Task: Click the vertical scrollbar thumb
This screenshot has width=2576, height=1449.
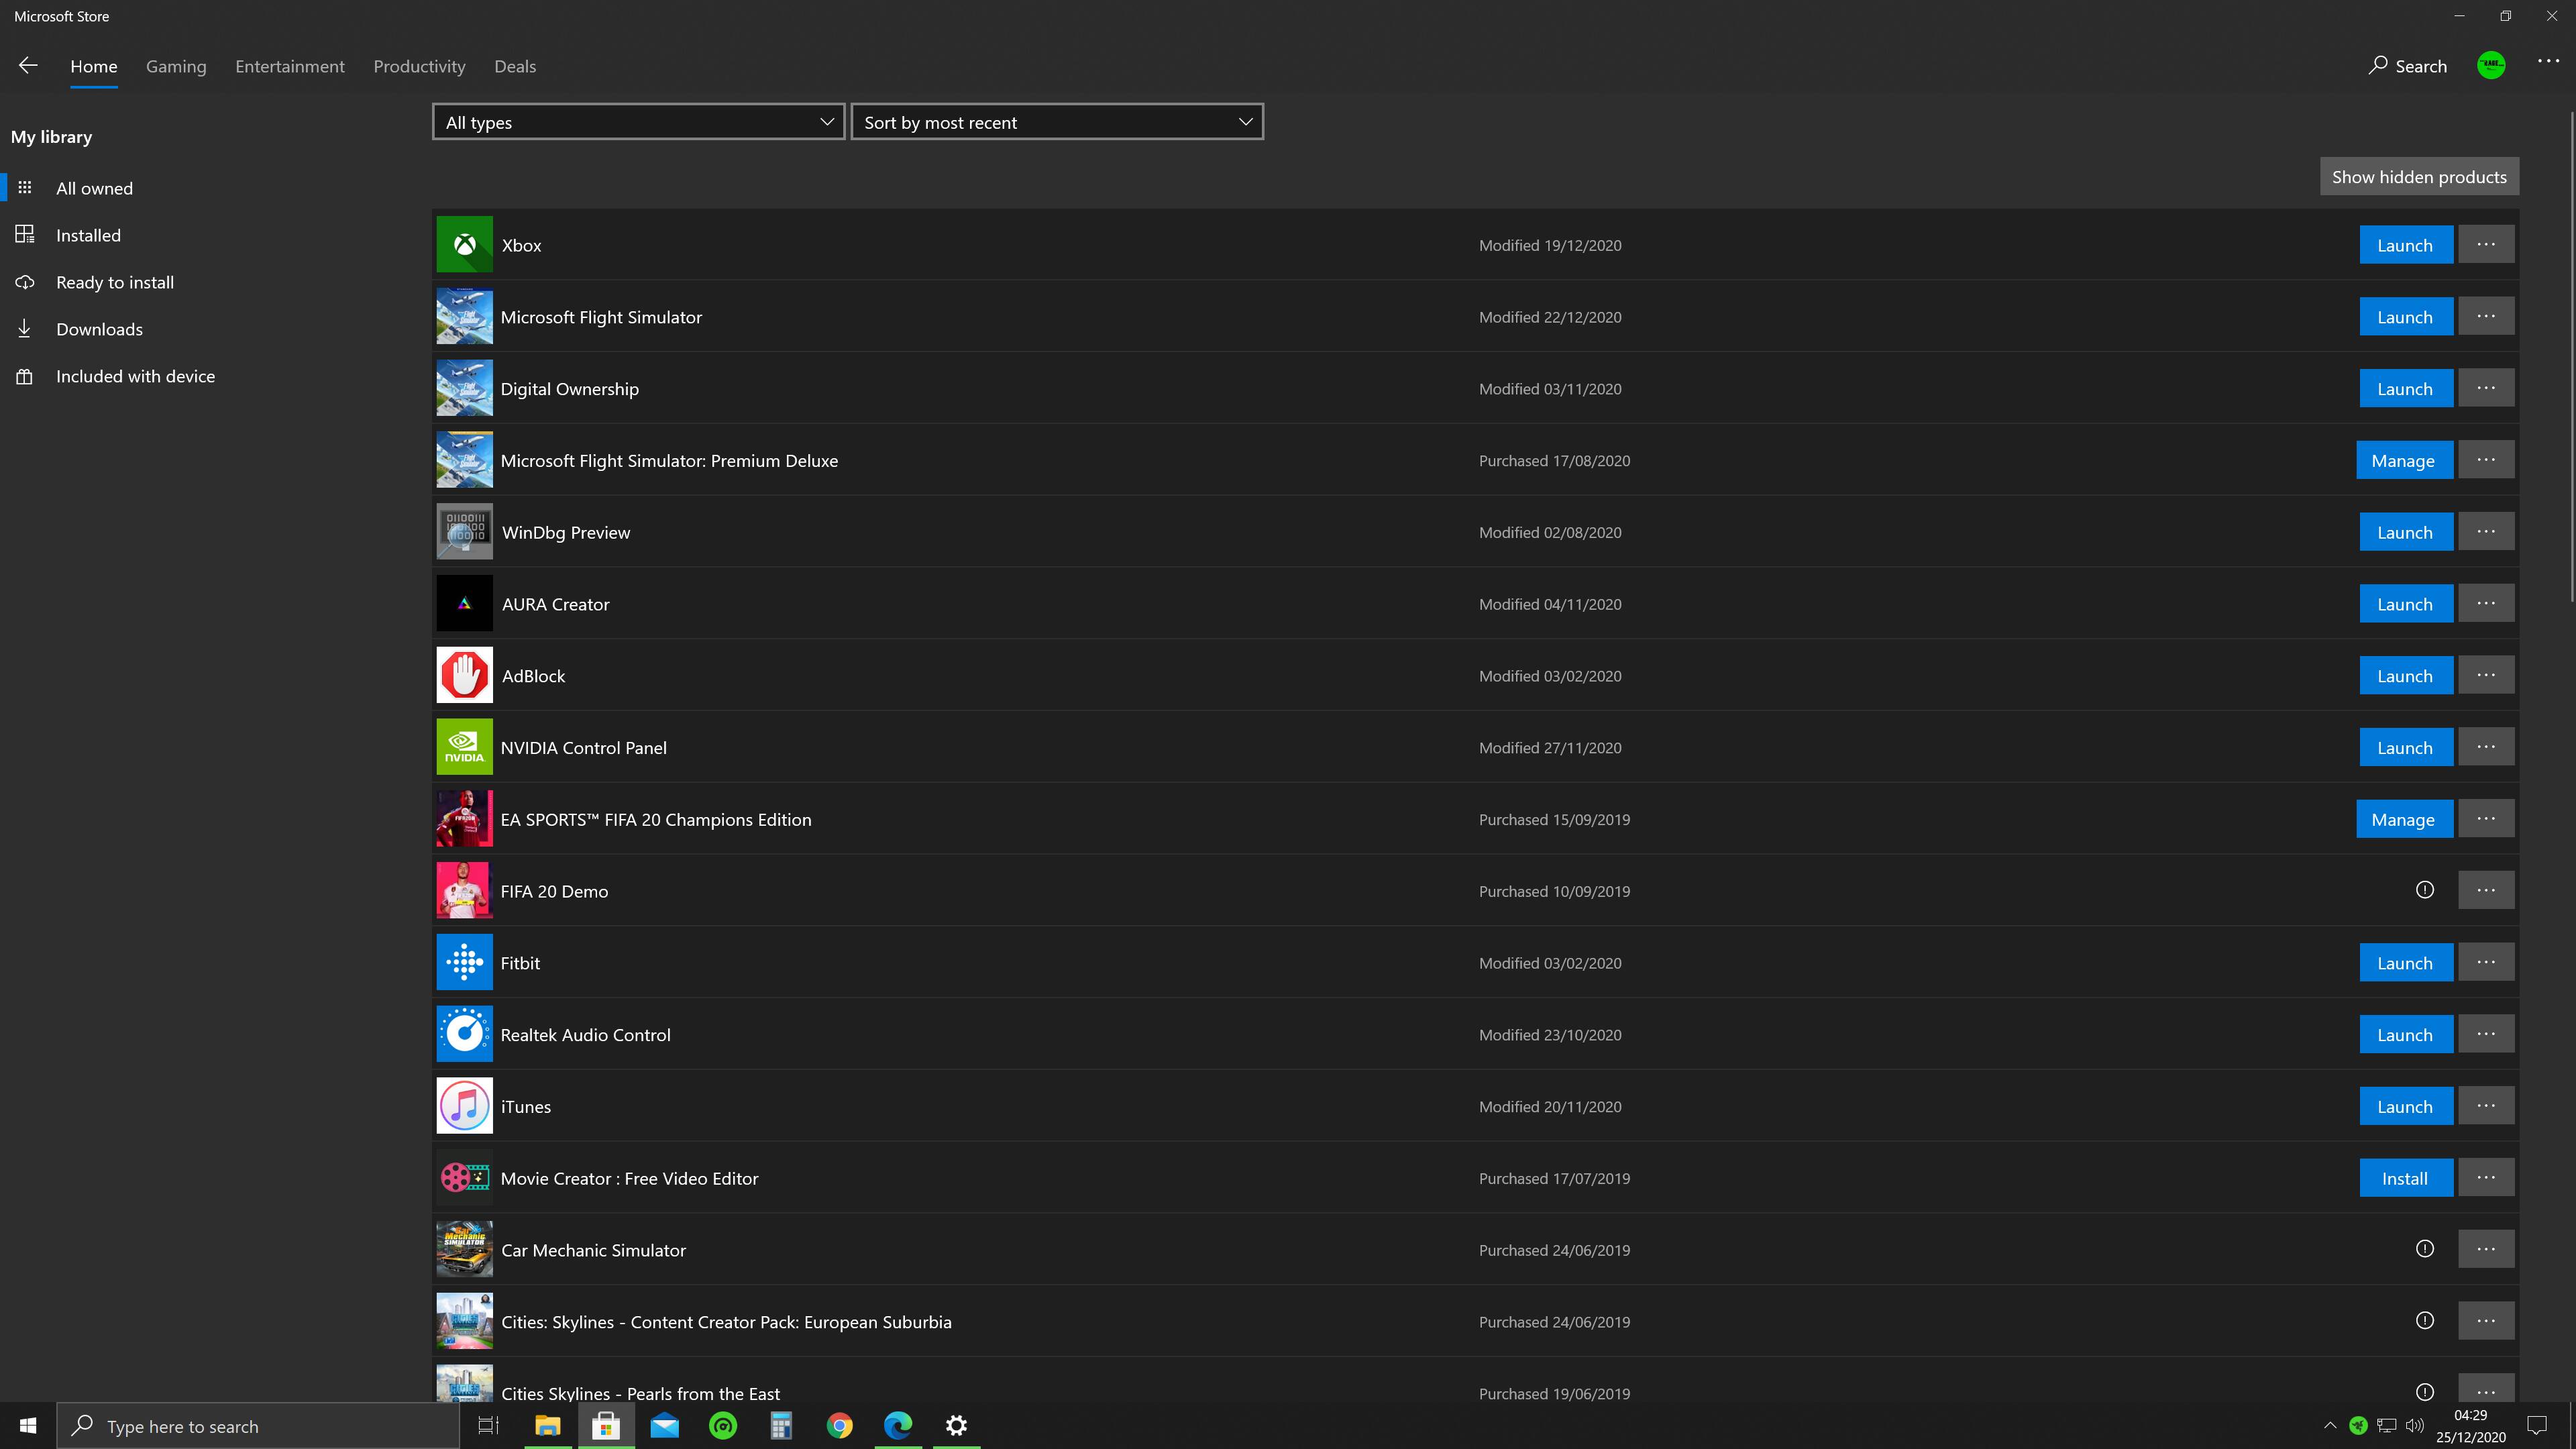Action: pos(2571,356)
